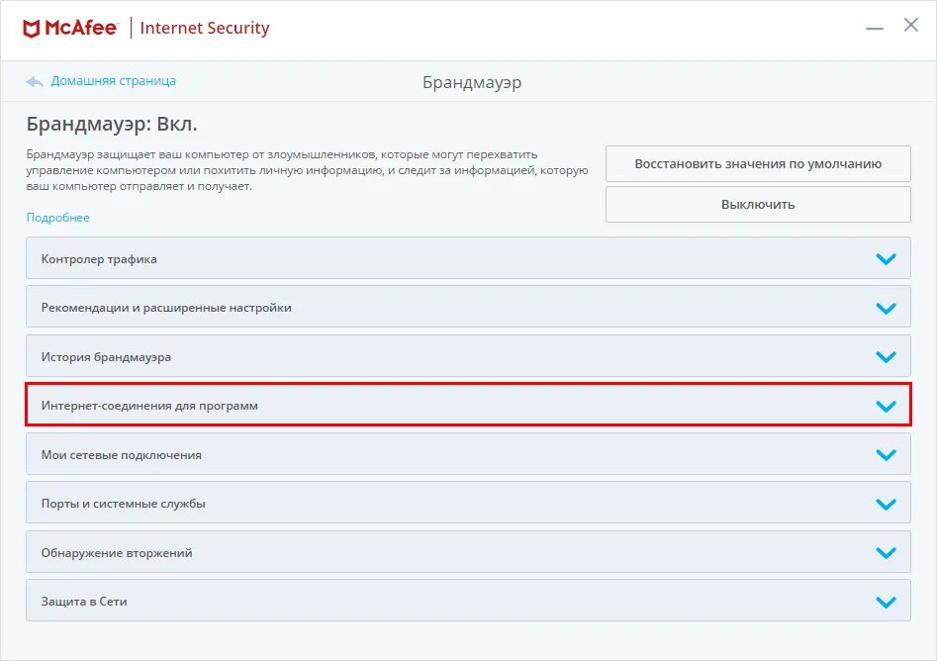
Task: Open the Домашняя страница link
Action: point(113,81)
